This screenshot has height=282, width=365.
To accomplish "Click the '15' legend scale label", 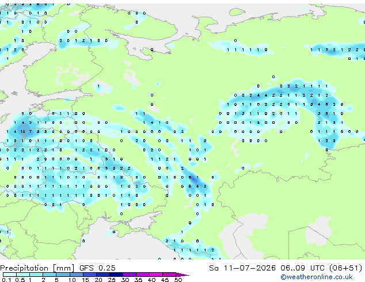I will [85, 280].
